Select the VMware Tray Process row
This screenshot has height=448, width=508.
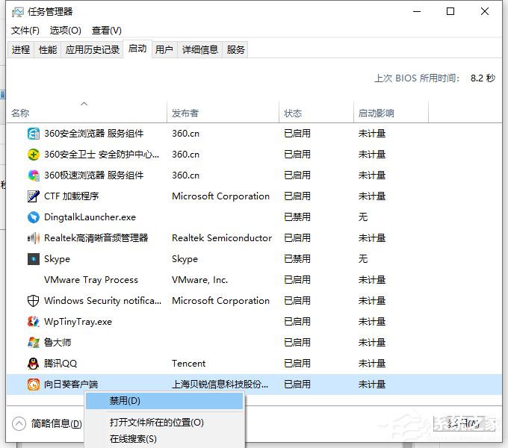[91, 280]
